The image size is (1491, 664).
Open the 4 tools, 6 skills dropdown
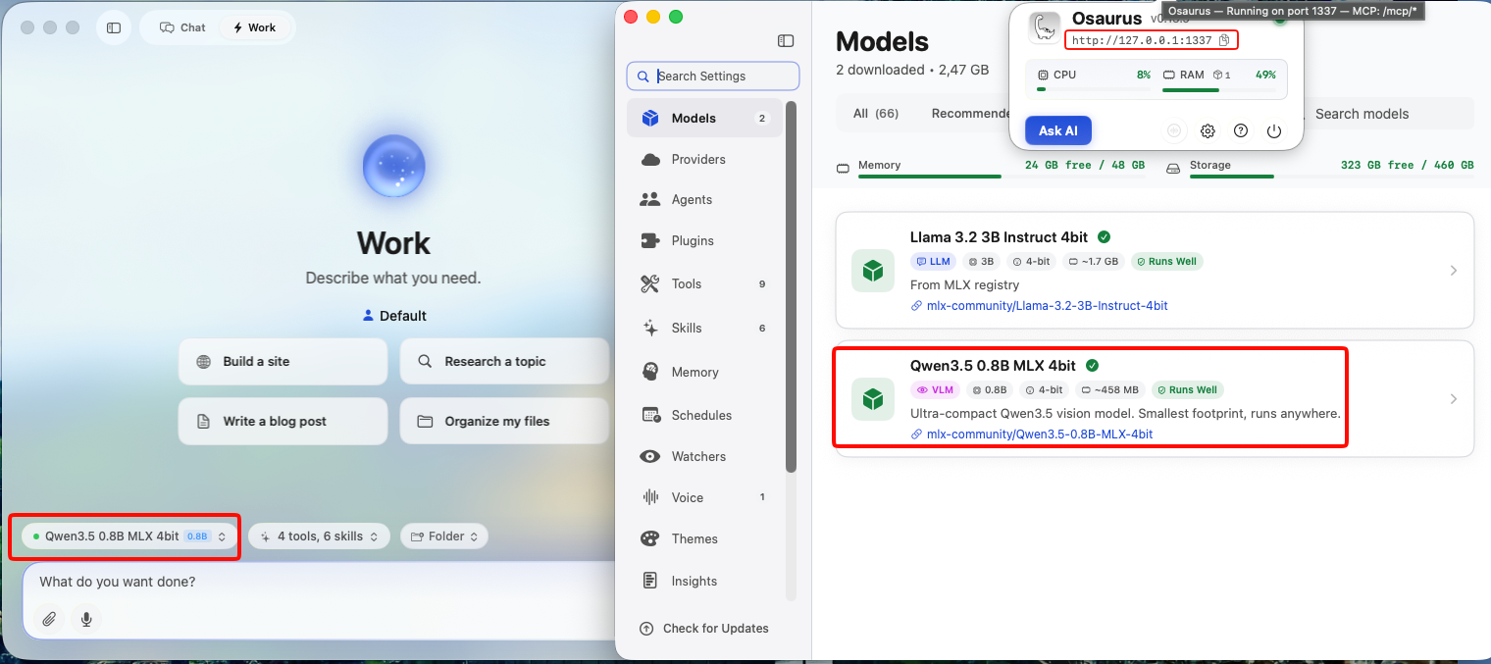(x=319, y=536)
